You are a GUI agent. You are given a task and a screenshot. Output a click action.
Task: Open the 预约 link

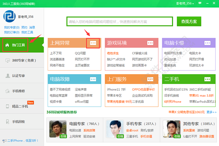pos(24,27)
